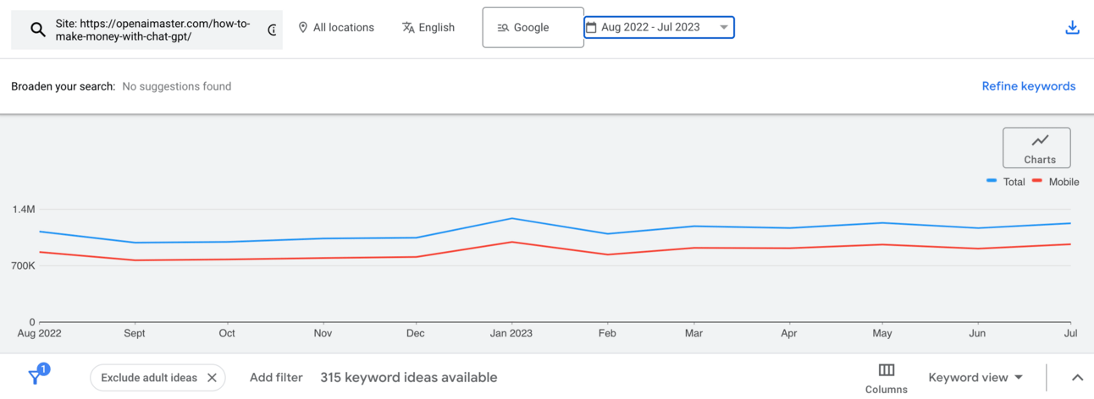Click the language translate icon
1094x399 pixels.
tap(408, 28)
